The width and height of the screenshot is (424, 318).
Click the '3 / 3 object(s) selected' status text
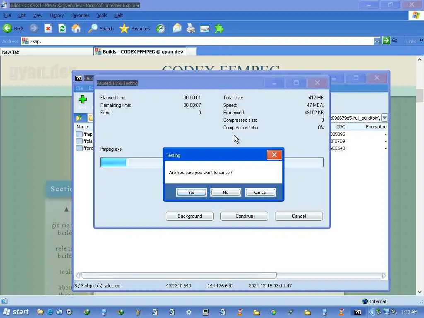[97, 286]
